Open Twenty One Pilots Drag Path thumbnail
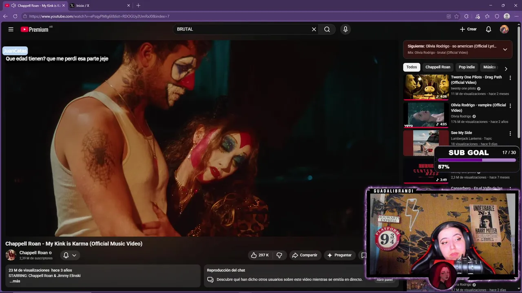 click(426, 87)
